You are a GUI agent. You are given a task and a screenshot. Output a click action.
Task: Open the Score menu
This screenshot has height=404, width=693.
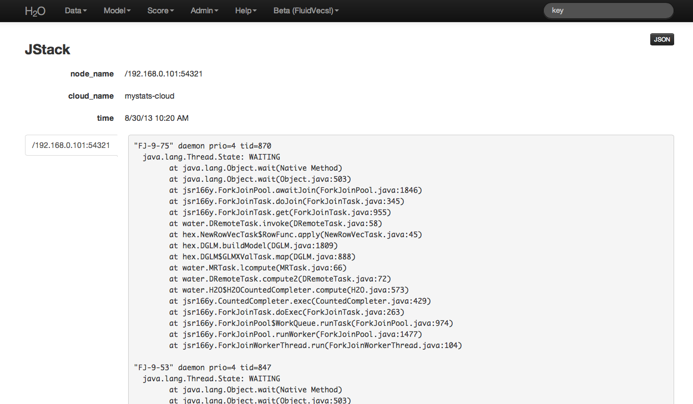click(x=158, y=11)
